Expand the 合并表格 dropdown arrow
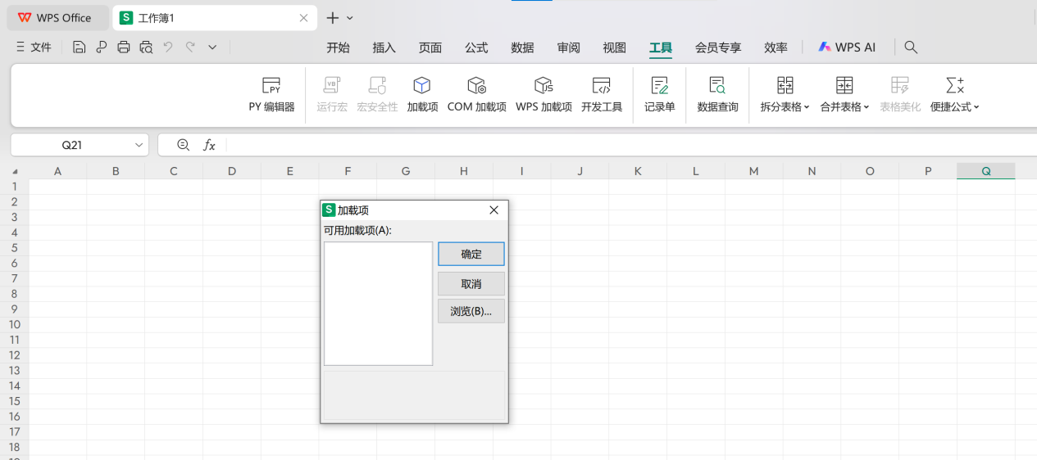Screen dimensions: 1037x460 pyautogui.click(x=866, y=107)
